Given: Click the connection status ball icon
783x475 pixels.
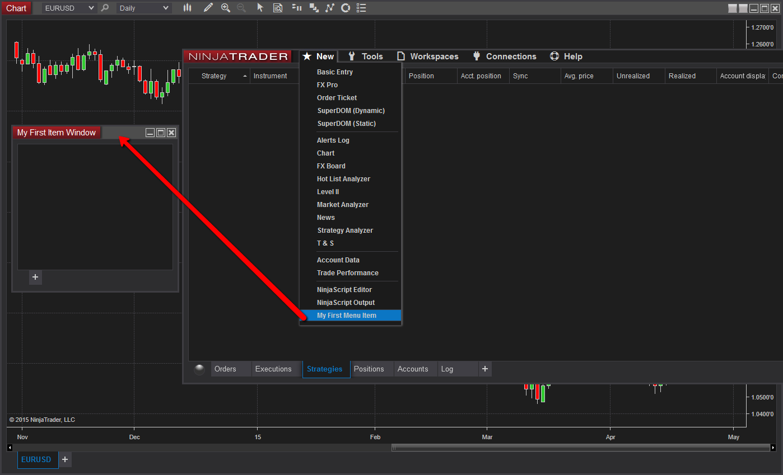Looking at the screenshot, I should 199,369.
